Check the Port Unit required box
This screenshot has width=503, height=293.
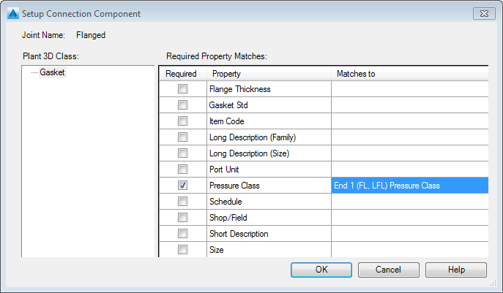[x=183, y=170]
